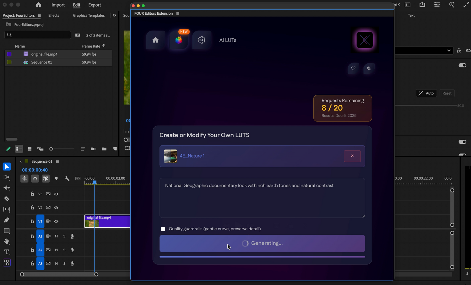
Task: Toggle snapping with the magnet icon
Action: [35, 178]
